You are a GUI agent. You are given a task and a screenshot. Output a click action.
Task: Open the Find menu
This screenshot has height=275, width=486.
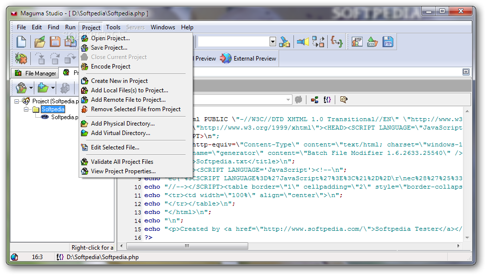[x=53, y=27]
